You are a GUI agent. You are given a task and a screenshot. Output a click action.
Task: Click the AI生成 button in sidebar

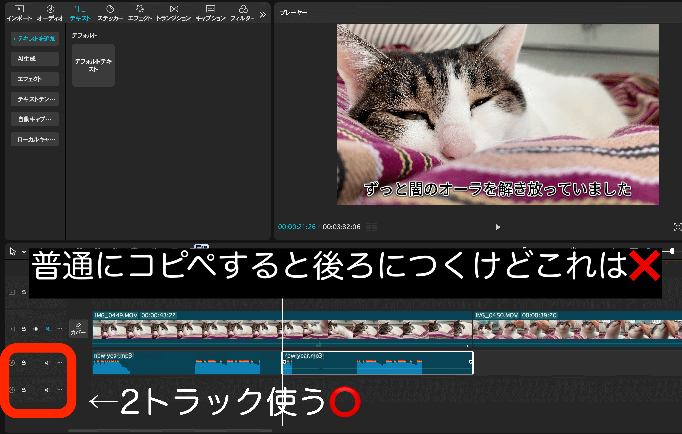click(35, 59)
